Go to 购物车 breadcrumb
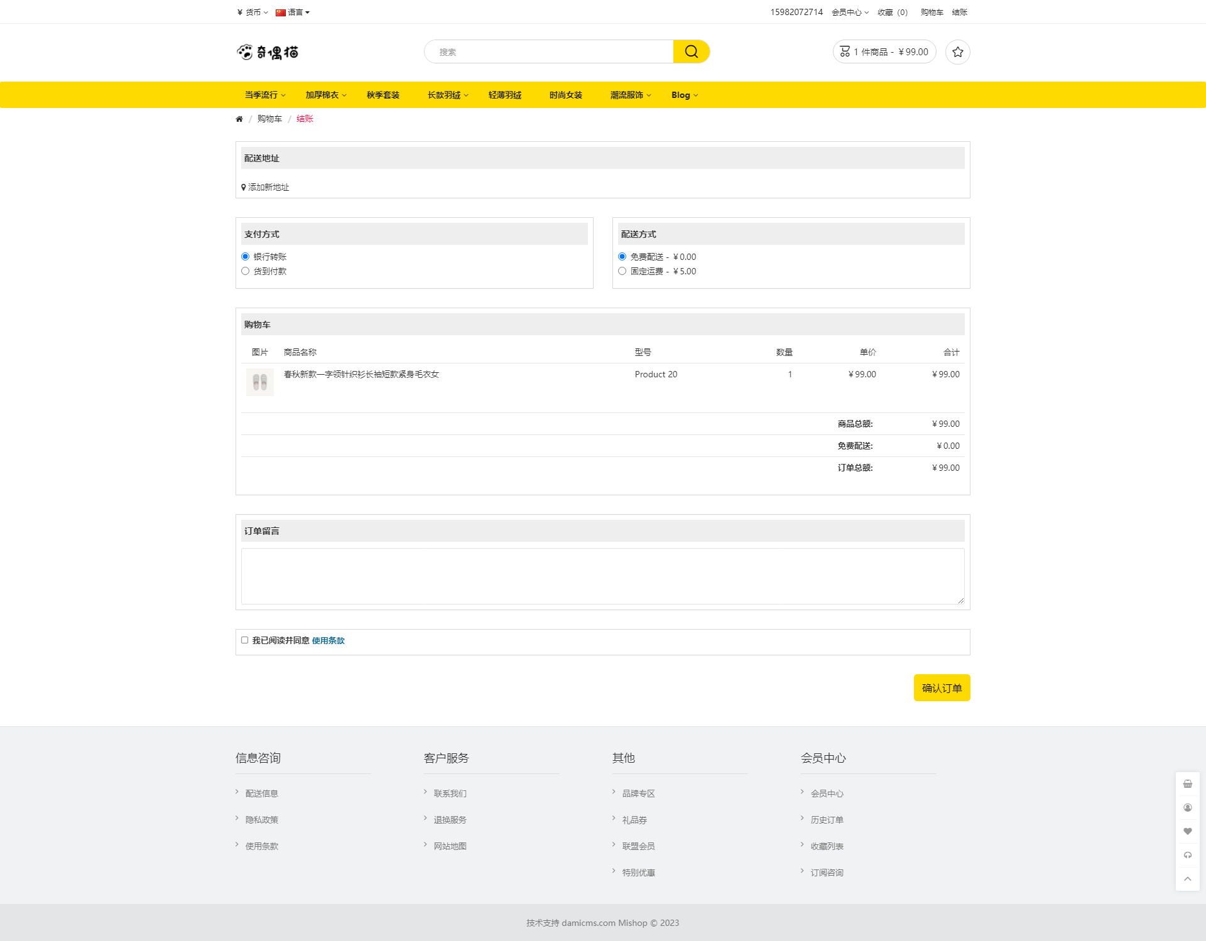 pos(269,119)
